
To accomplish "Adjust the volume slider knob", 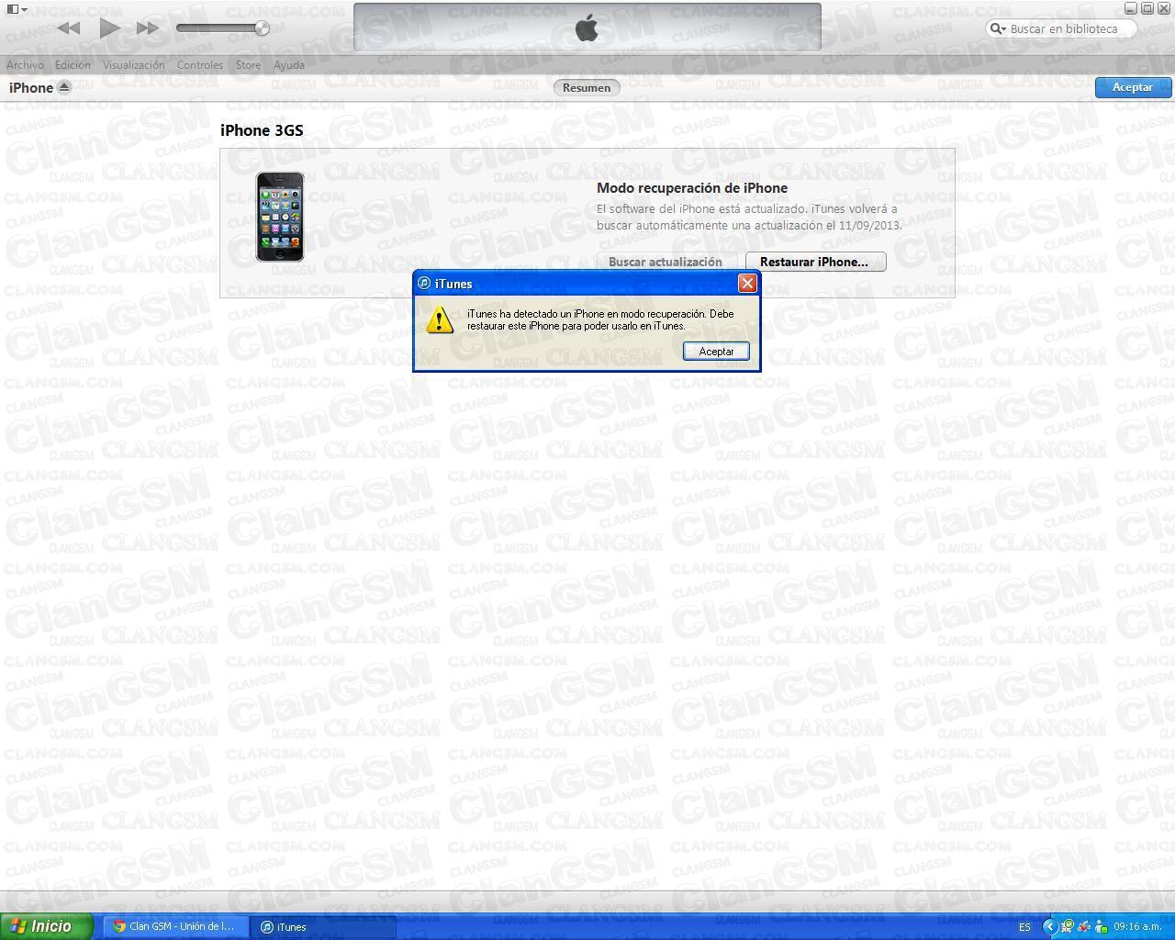I will coord(262,28).
